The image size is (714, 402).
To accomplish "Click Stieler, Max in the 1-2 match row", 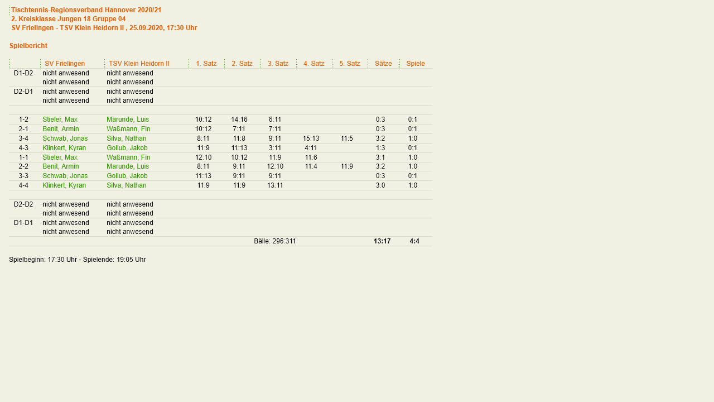I will coord(60,119).
